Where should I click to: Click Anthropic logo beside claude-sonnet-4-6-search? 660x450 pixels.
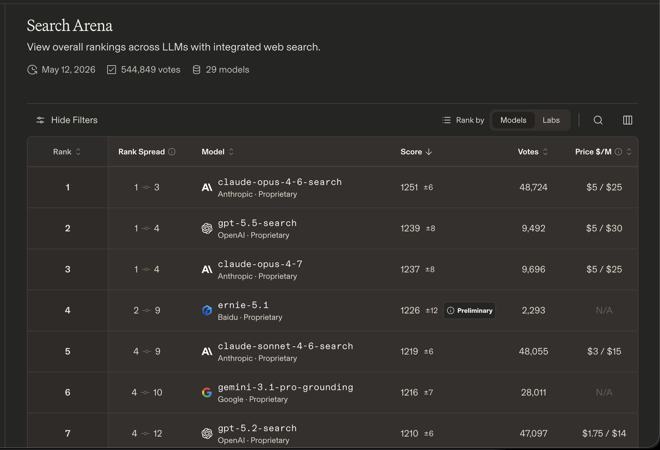207,351
